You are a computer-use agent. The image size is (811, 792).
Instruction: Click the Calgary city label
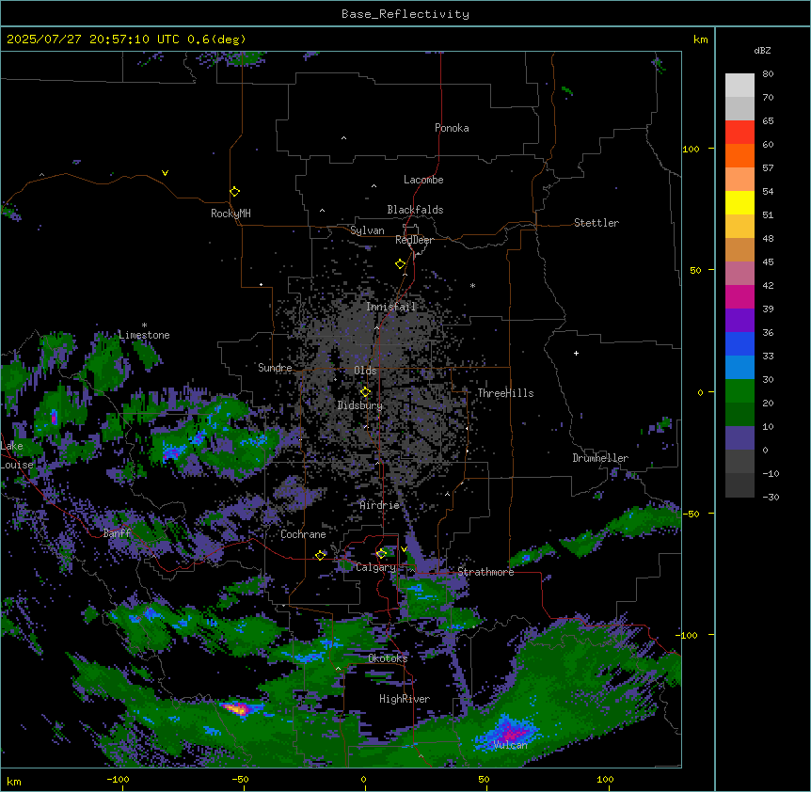pos(375,567)
